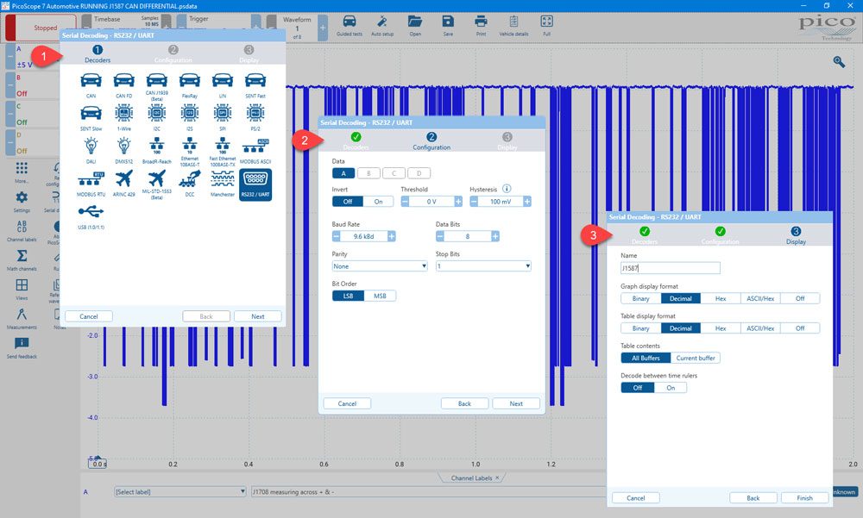Set graph display format to Hex
Image resolution: width=863 pixels, height=518 pixels.
click(x=721, y=298)
